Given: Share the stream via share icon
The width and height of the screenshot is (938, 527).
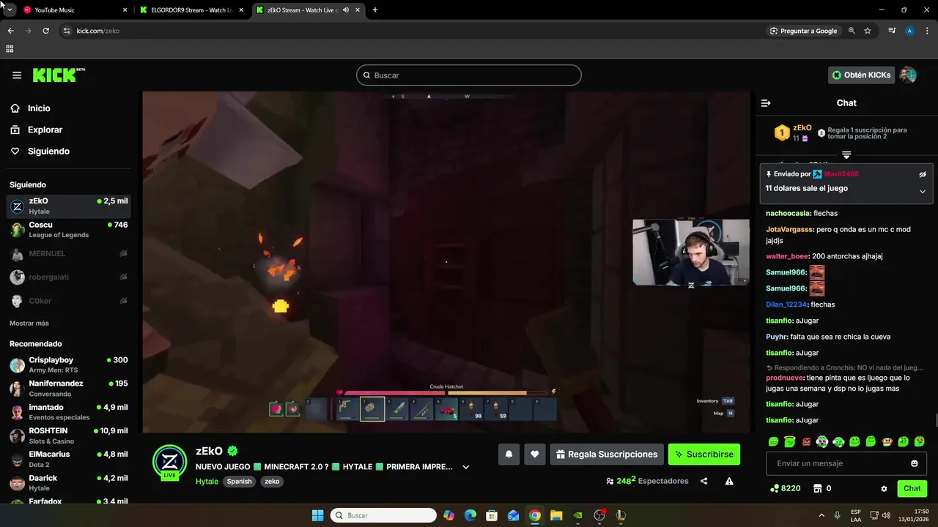Looking at the screenshot, I should coord(704,481).
